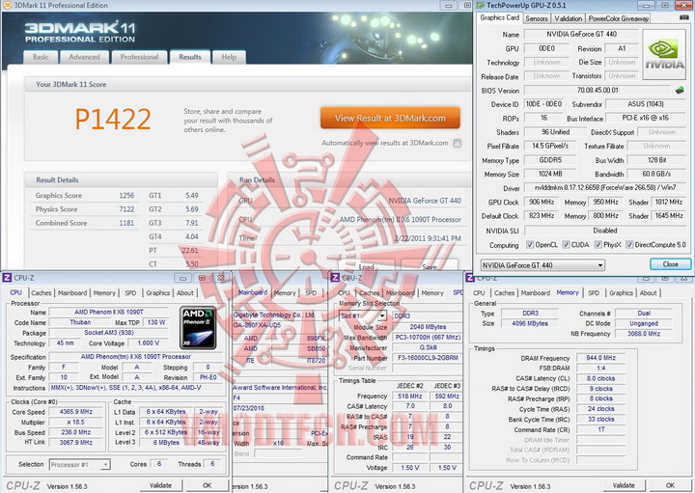Click OK in the memory timings CPU-Z window

670,485
